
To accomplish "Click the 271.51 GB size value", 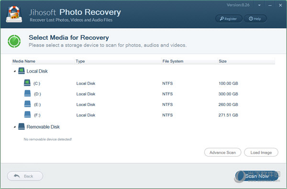I will tap(228, 115).
